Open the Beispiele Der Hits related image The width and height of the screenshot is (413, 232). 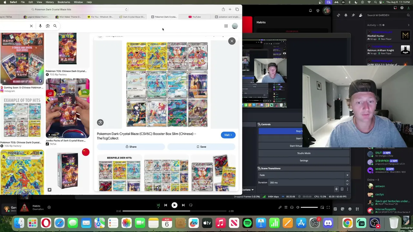click(x=119, y=173)
